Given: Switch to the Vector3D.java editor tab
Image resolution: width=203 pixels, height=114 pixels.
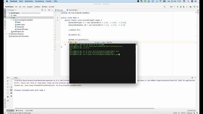Looking at the screenshot, I should (73, 10).
